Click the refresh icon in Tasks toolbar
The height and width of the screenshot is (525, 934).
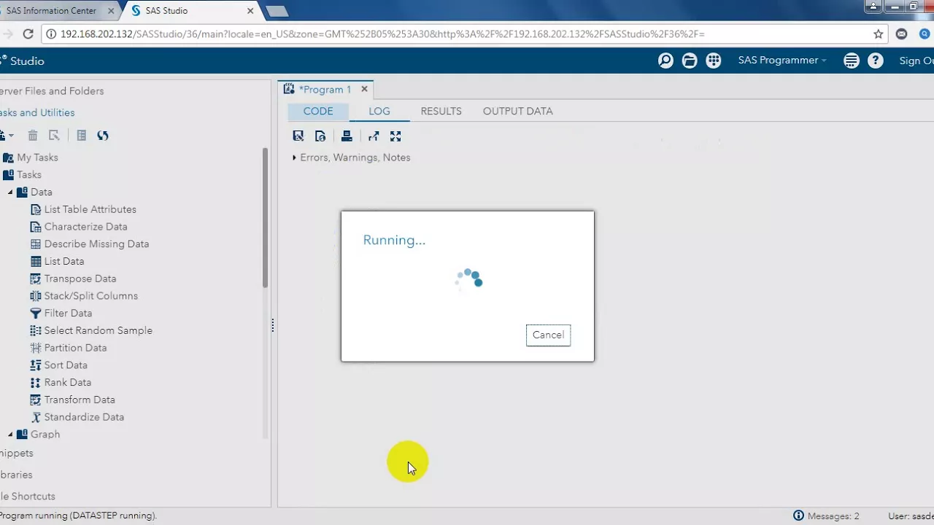(103, 136)
